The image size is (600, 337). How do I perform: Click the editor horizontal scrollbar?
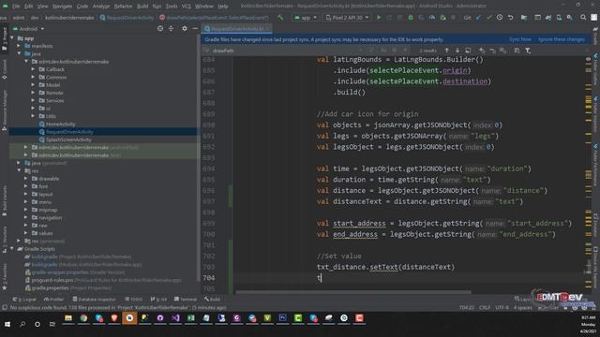pyautogui.click(x=353, y=292)
